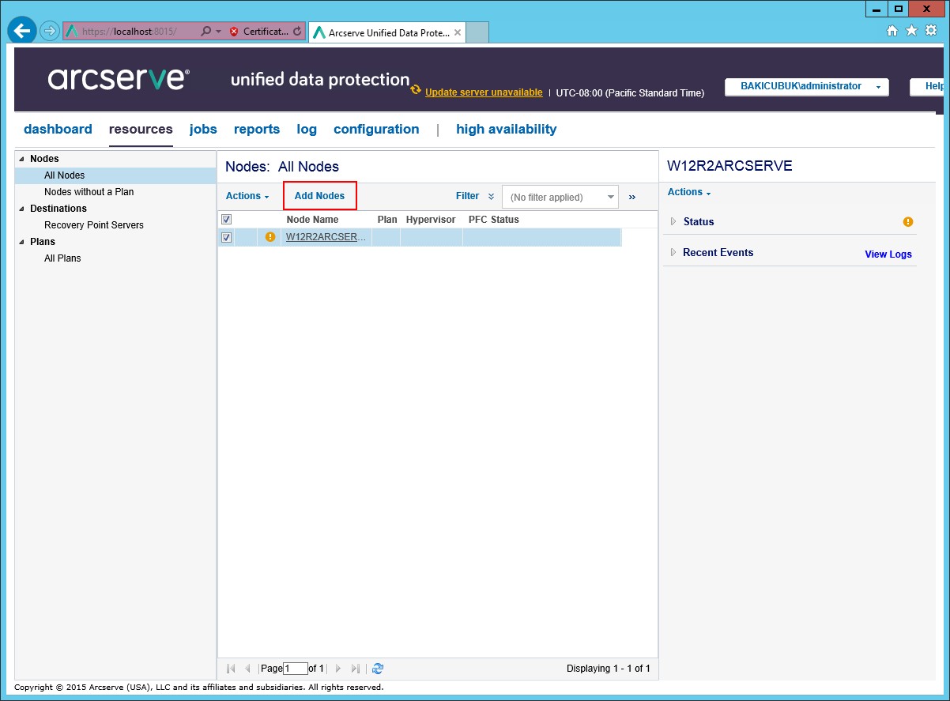The height and width of the screenshot is (701, 950).
Task: Click the Add Nodes button
Action: point(319,196)
